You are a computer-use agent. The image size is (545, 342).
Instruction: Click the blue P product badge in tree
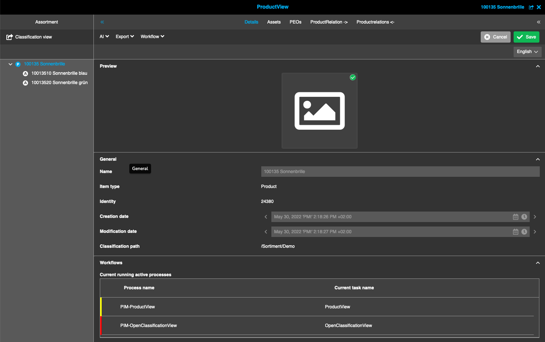pos(18,64)
